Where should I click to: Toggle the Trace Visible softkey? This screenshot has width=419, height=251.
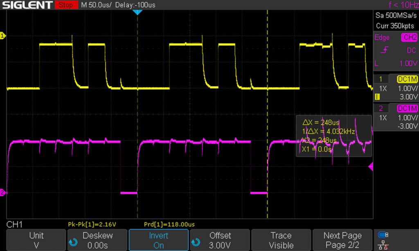[x=281, y=240]
